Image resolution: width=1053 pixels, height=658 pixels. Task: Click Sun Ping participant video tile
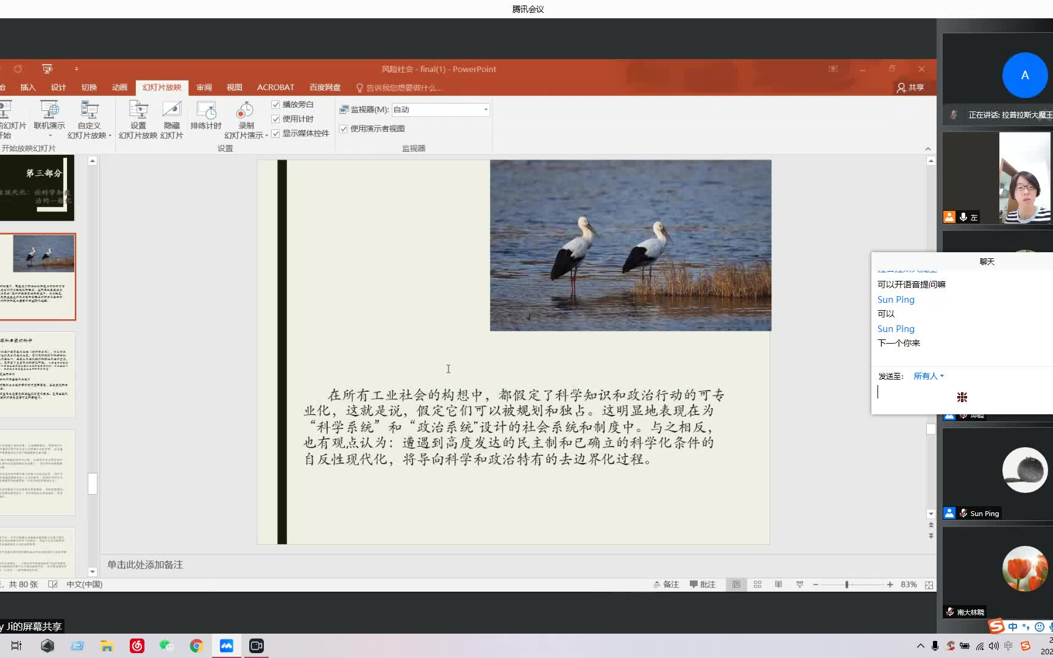coord(998,474)
